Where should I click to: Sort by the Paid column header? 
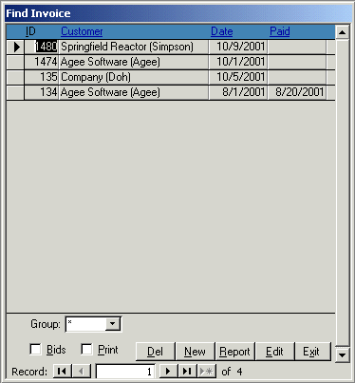[280, 31]
